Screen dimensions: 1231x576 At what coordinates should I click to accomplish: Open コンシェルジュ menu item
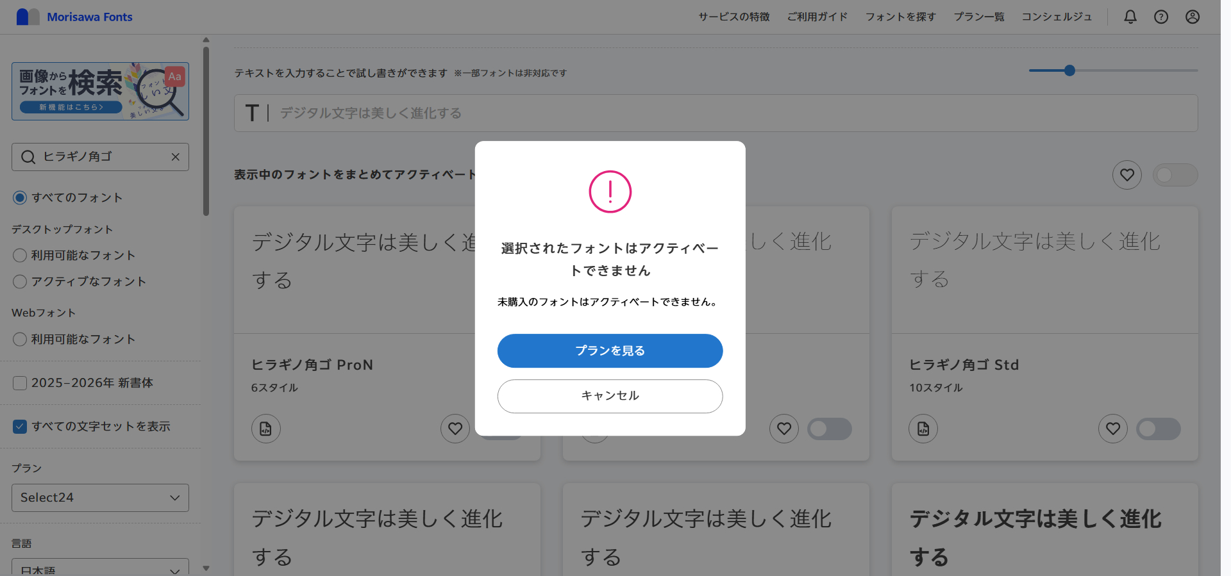(1057, 17)
